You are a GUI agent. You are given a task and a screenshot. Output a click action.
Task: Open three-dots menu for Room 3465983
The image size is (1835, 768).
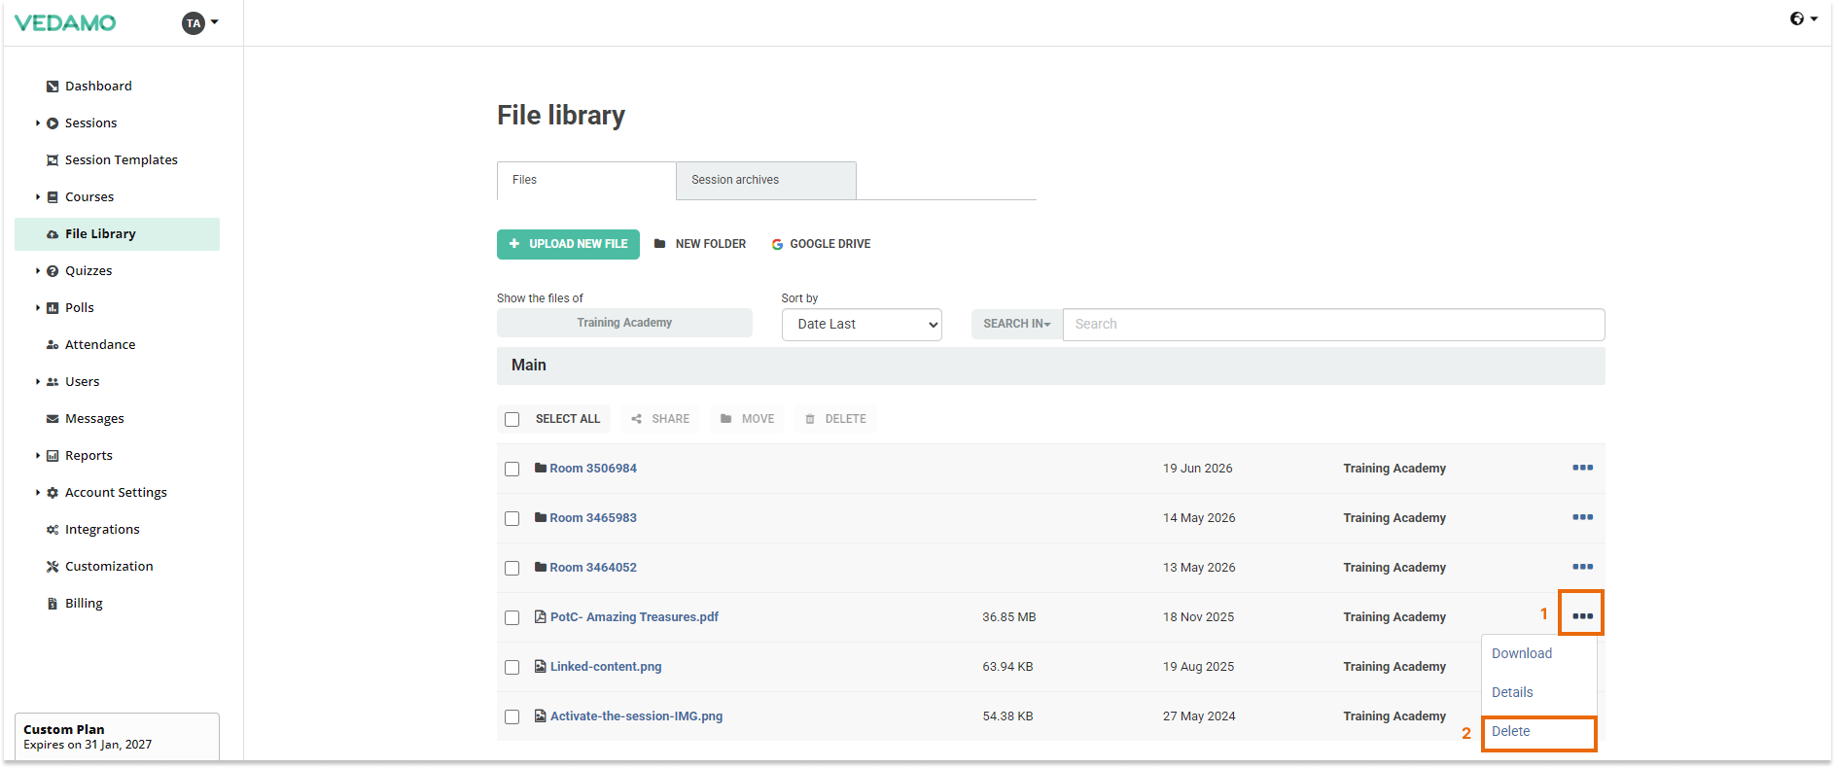(x=1582, y=517)
